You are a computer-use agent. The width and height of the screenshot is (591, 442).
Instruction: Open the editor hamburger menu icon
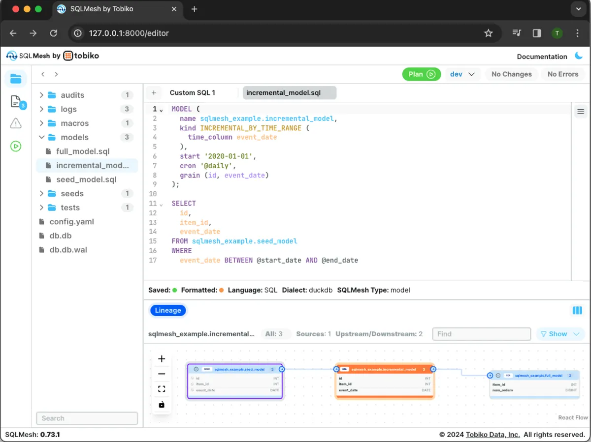tap(581, 112)
